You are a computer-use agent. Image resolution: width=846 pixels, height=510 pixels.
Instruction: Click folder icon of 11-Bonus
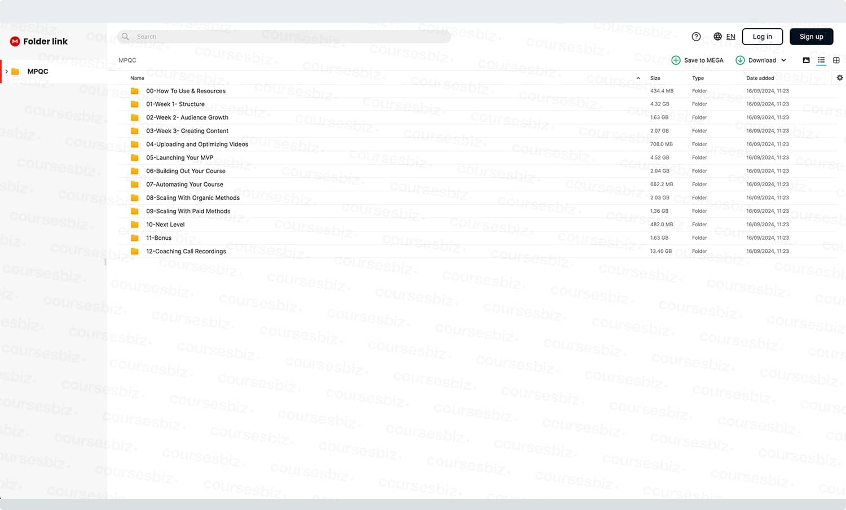(x=134, y=238)
